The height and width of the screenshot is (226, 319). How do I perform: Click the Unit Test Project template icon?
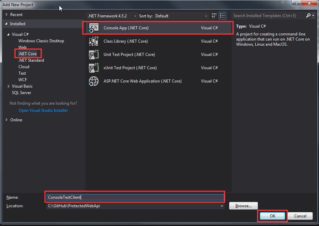point(94,55)
